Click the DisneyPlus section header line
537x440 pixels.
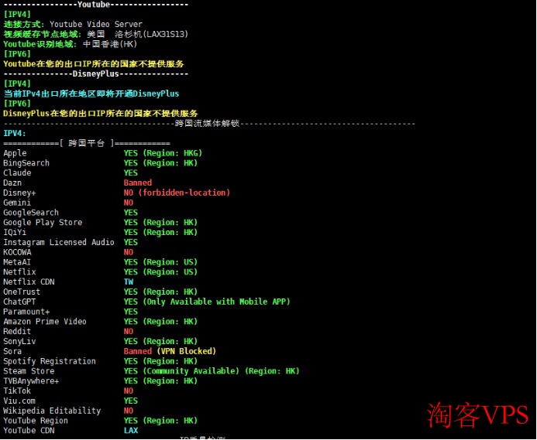(x=95, y=73)
